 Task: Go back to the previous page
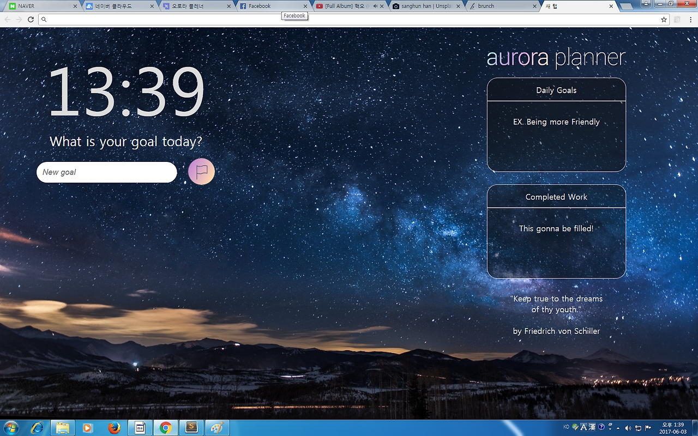pos(8,19)
